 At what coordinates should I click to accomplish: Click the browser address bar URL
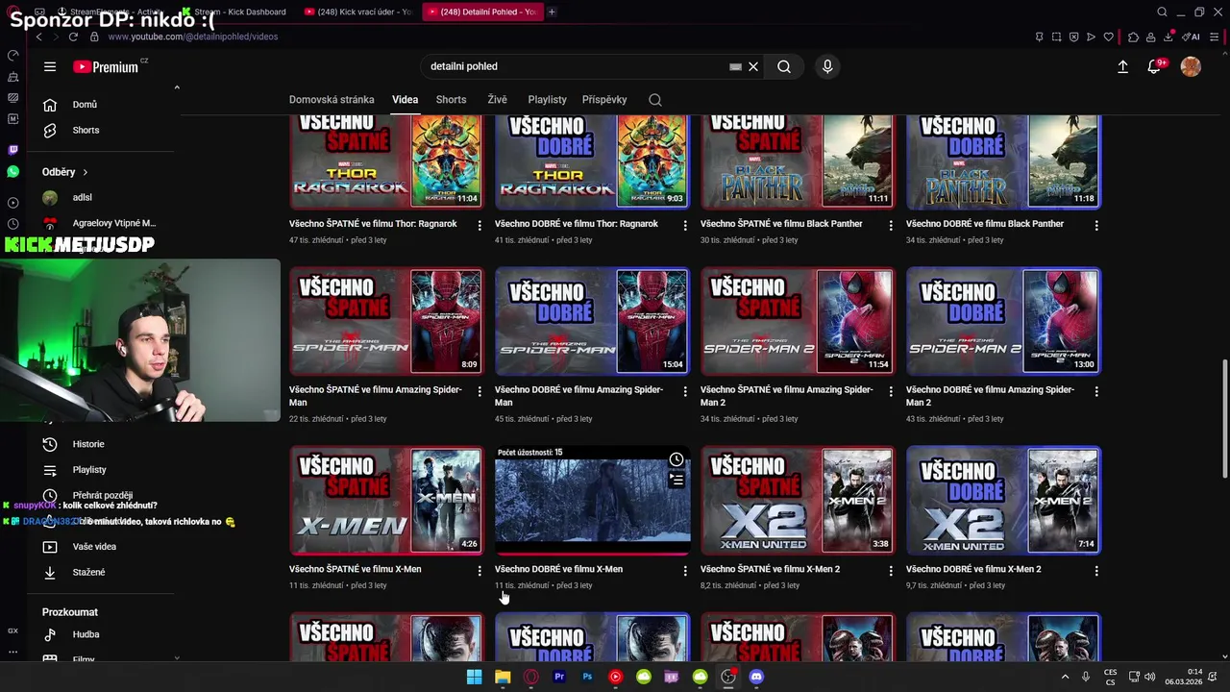pyautogui.click(x=193, y=37)
